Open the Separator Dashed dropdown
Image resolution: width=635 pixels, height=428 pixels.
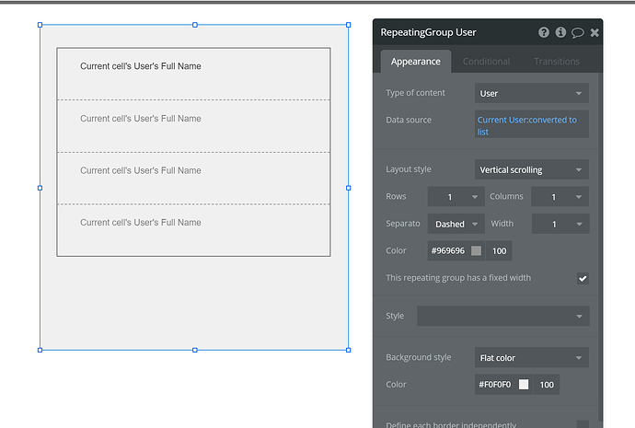point(456,224)
